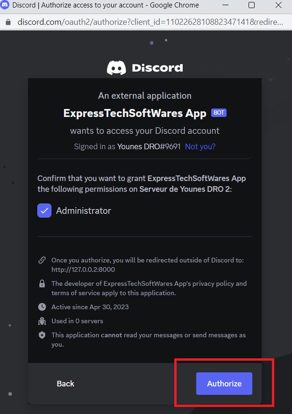Click the http://127.0.0.2:8000 redirect address text
This screenshot has width=292, height=414.
(83, 269)
